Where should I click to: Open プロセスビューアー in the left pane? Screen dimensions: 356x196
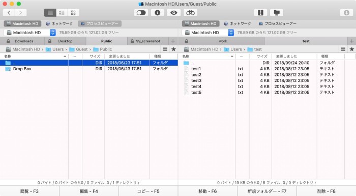[x=100, y=23]
